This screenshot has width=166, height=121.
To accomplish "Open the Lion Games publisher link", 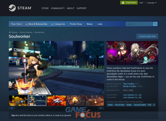I will tap(132, 97).
